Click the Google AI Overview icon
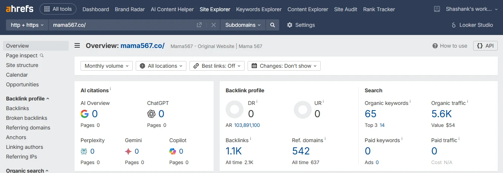The height and width of the screenshot is (173, 503). 85,114
